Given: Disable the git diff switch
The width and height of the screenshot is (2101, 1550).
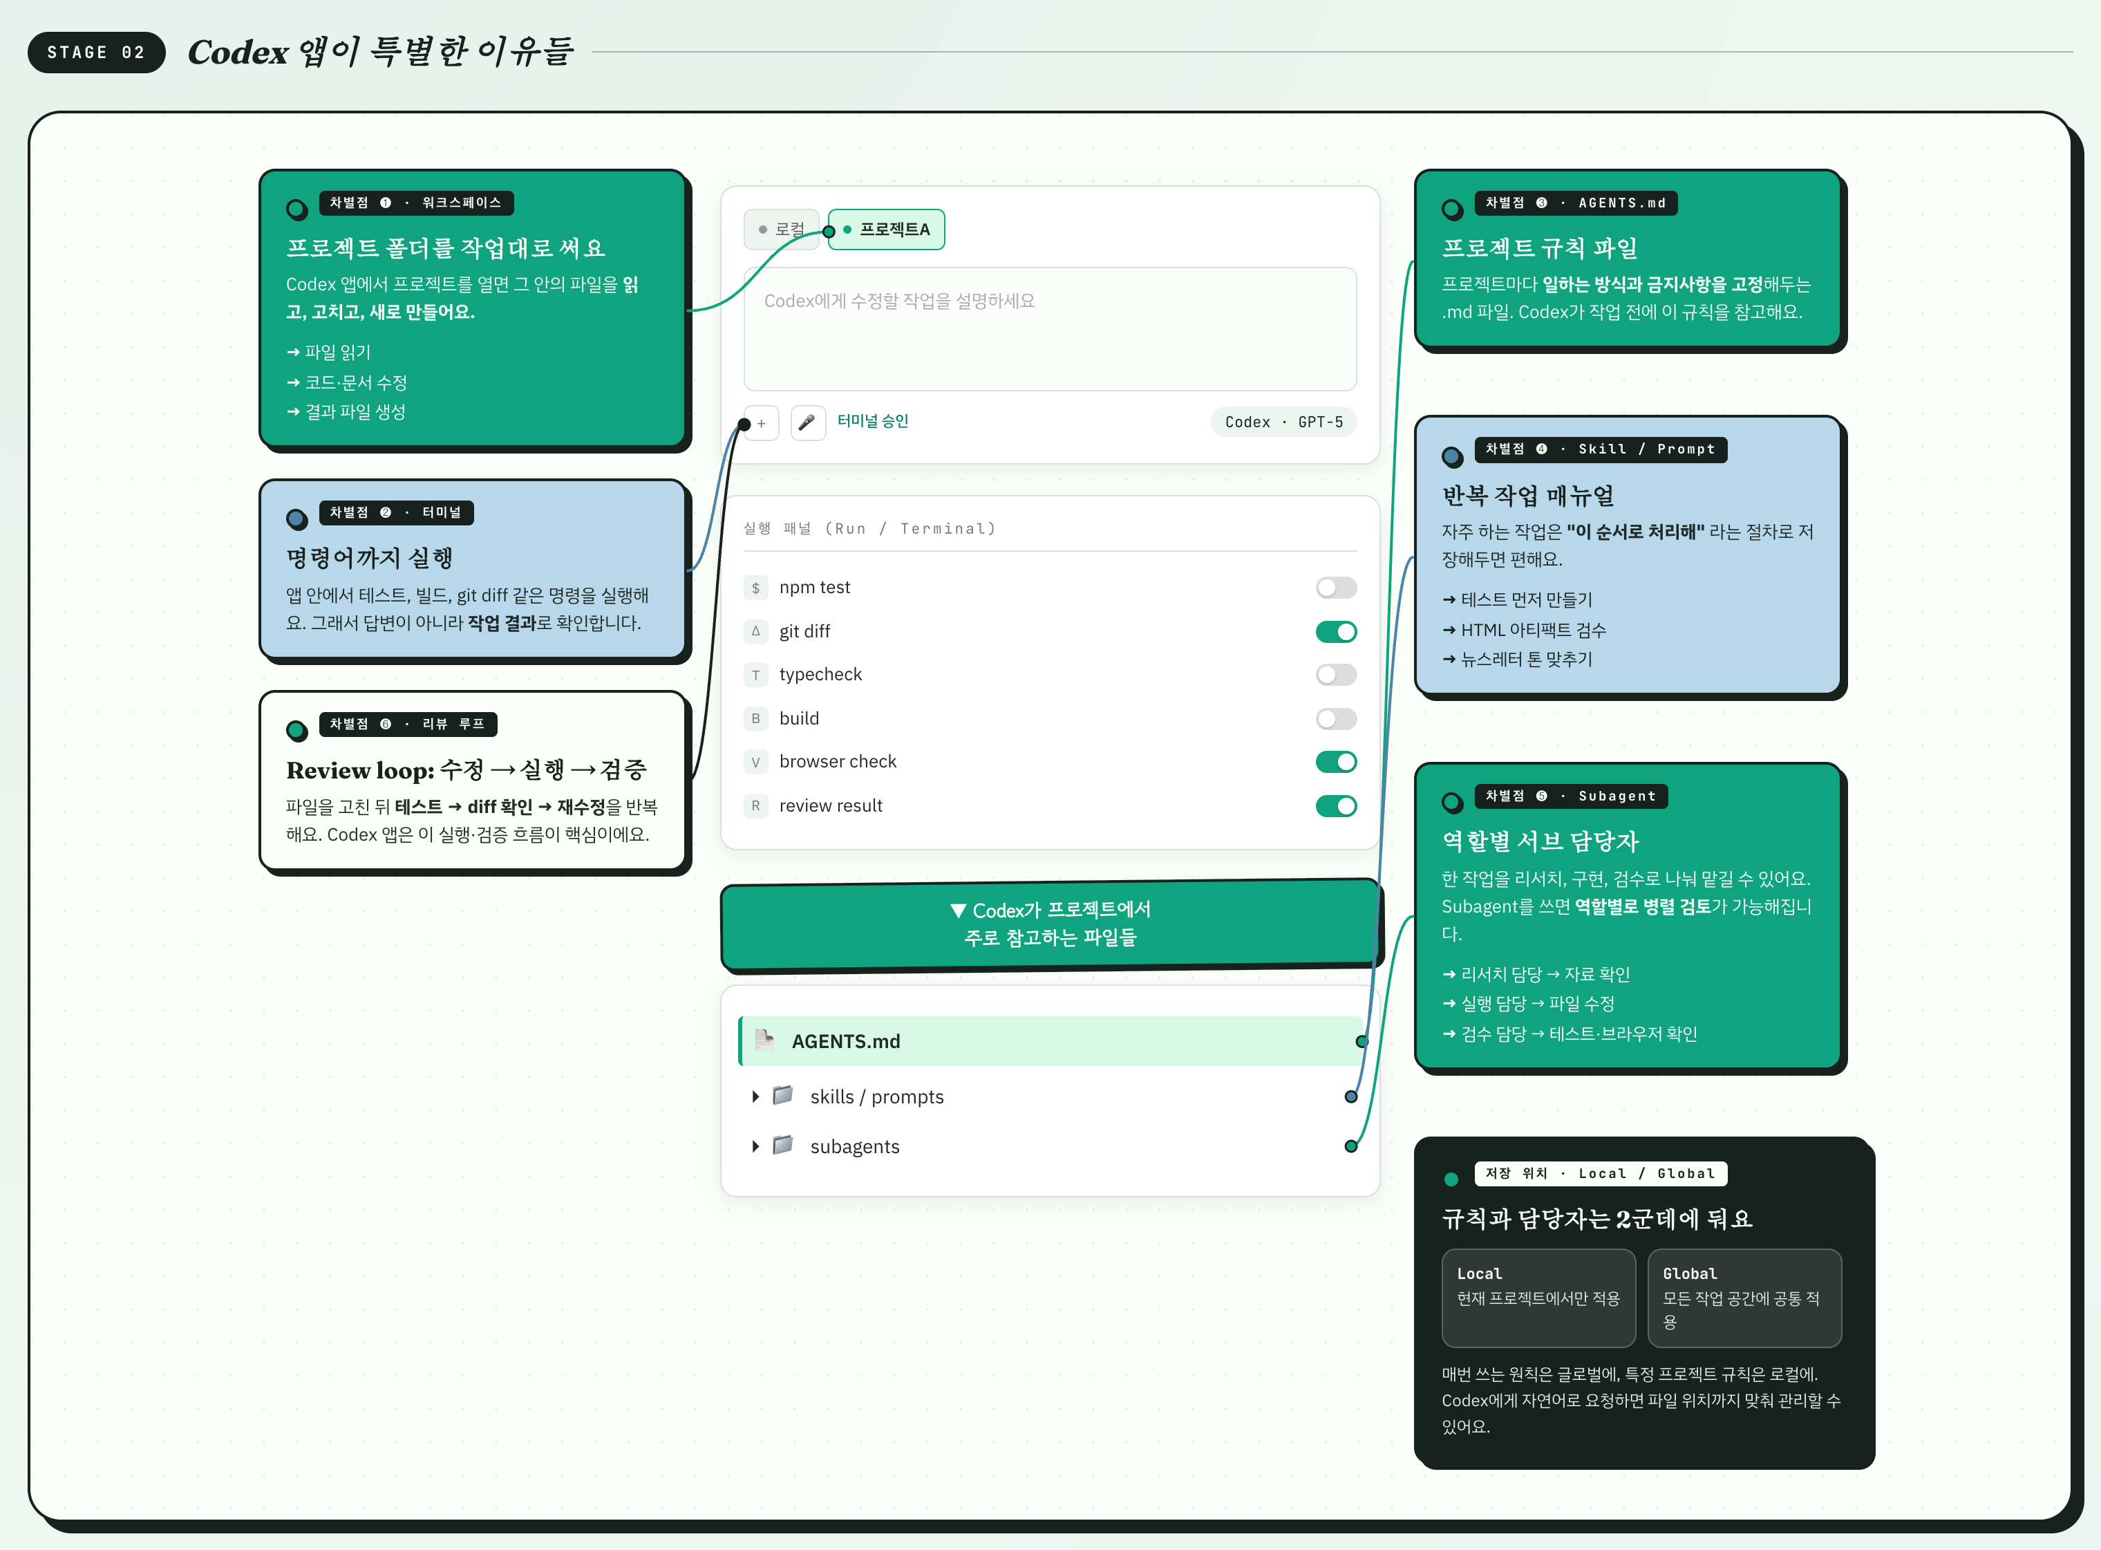Looking at the screenshot, I should coord(1337,631).
